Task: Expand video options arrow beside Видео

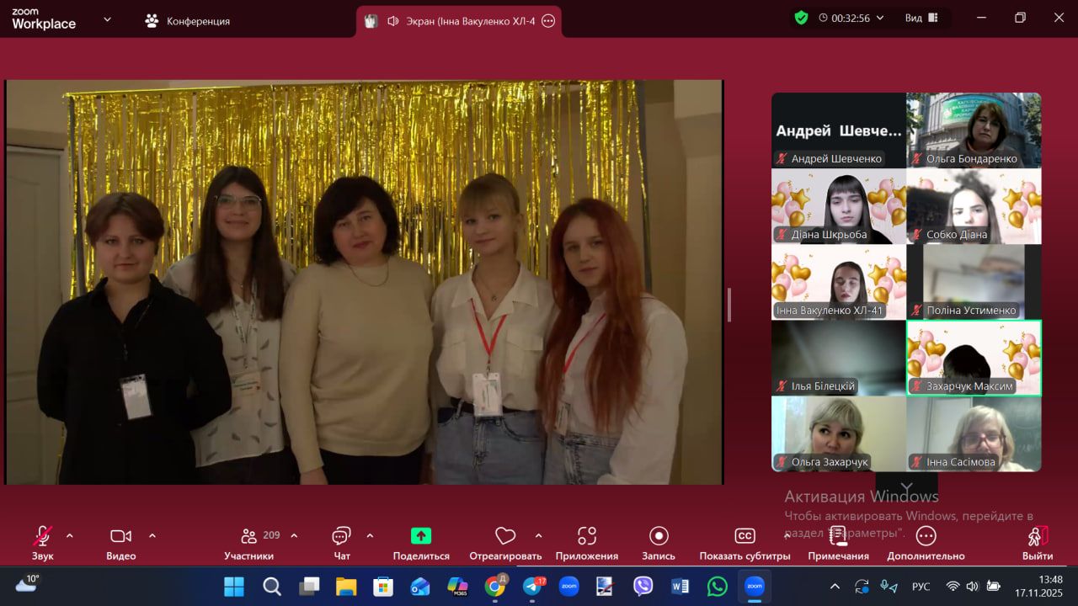Action: [152, 535]
